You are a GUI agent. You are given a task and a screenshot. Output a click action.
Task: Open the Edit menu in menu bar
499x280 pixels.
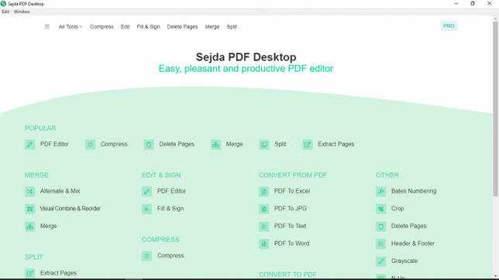pyautogui.click(x=5, y=12)
